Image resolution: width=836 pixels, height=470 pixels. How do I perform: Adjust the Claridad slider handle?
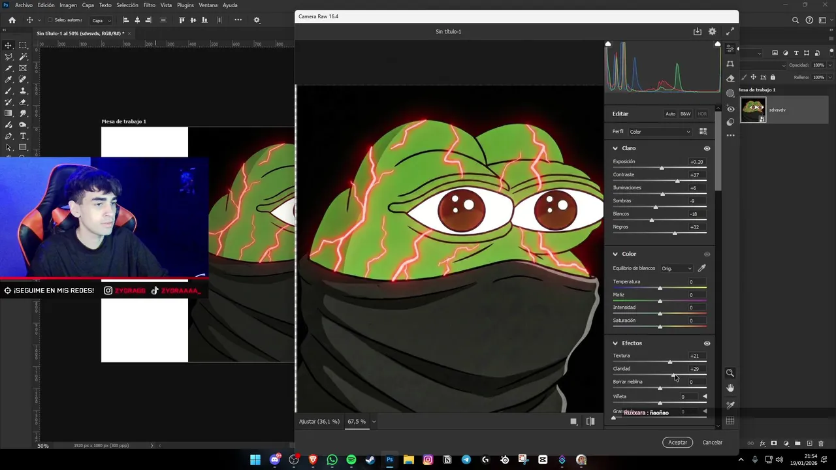673,375
